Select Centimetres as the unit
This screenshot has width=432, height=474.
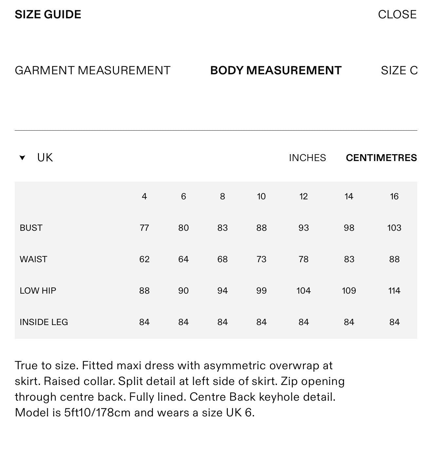coord(381,158)
